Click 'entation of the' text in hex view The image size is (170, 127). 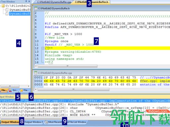(155, 85)
